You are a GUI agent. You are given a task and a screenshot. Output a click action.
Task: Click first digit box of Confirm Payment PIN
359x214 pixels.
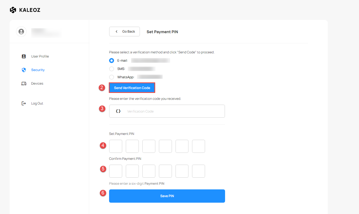tap(116, 171)
